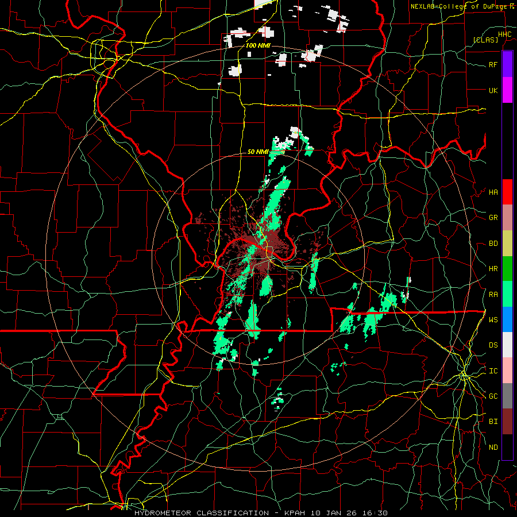Click the dusty pink GR legend swatch
This screenshot has height=517, width=517.
507,218
